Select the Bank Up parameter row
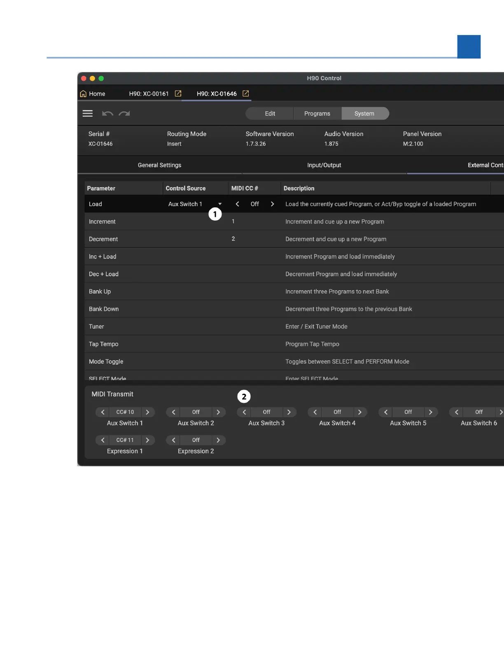 [294, 291]
